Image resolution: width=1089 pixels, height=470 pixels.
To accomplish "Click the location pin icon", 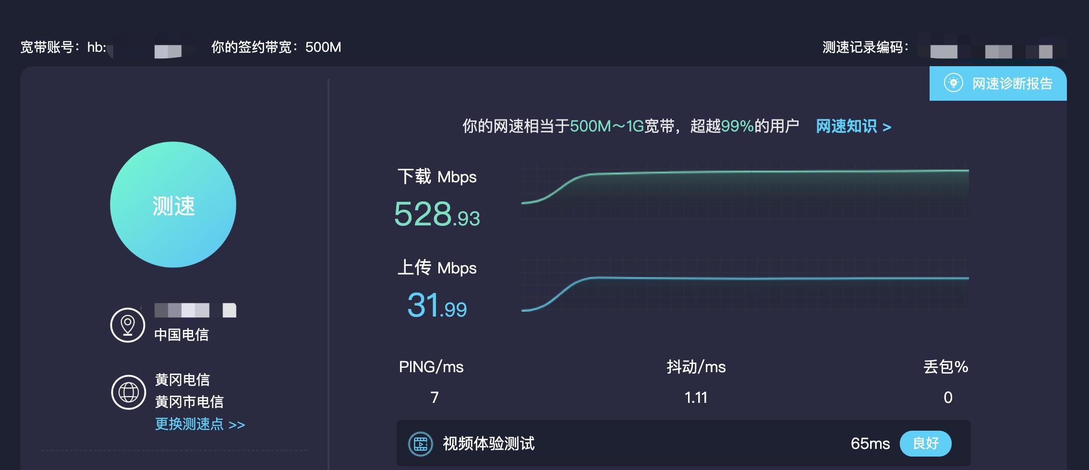I will tap(128, 325).
